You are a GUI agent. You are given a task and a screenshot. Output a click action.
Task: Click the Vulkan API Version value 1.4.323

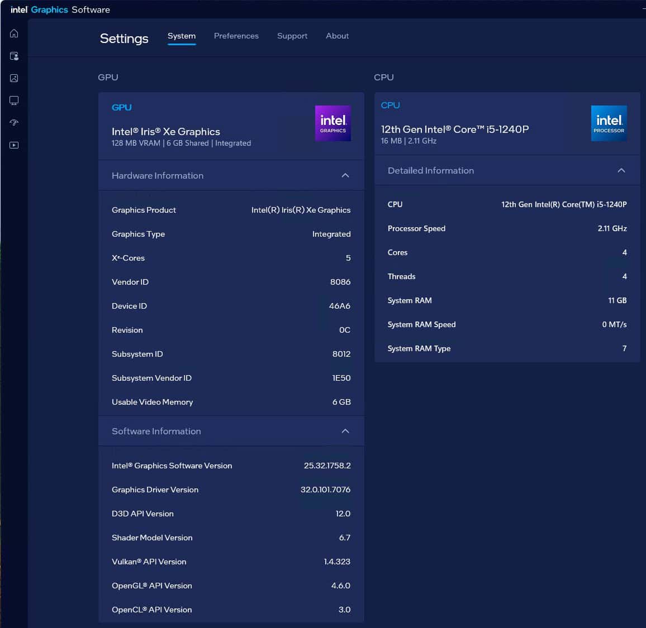tap(337, 562)
